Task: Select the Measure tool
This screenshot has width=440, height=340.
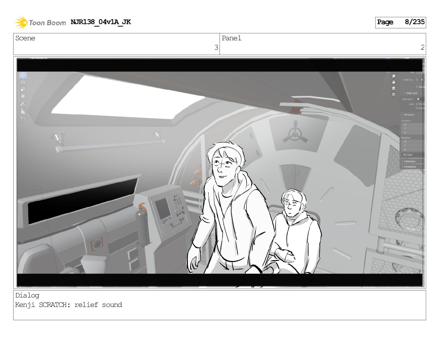Action: pyautogui.click(x=23, y=111)
